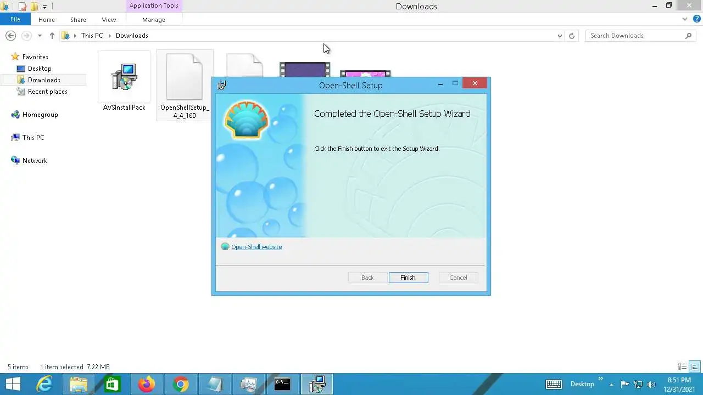Click the Application Tools contextual tab header

coord(154,5)
